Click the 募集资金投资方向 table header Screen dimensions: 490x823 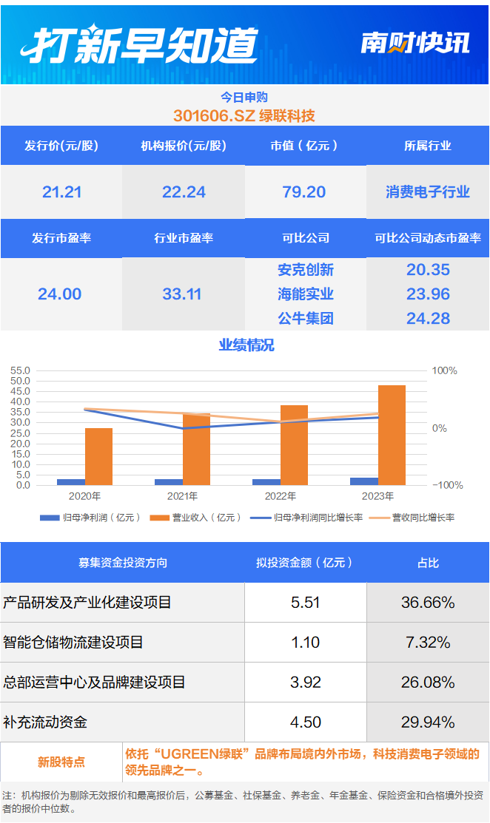coord(123,563)
